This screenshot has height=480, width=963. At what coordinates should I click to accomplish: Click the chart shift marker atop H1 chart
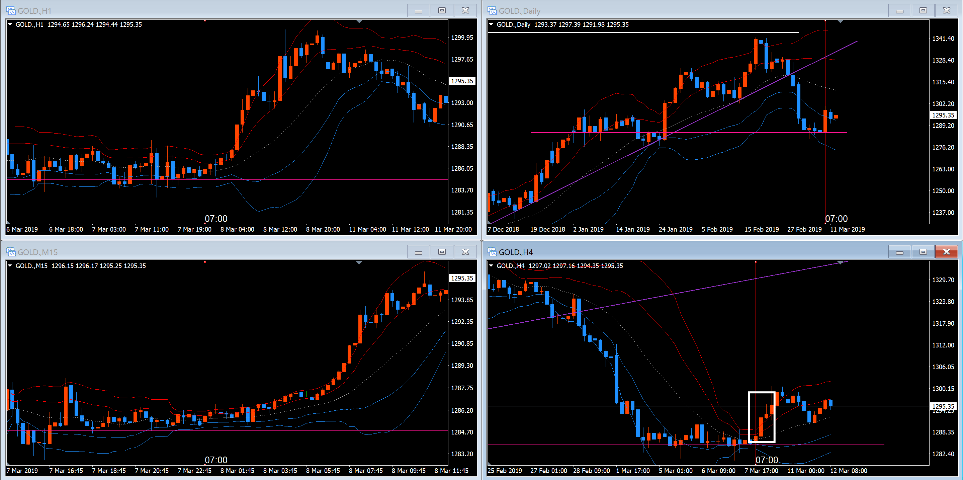tap(359, 21)
